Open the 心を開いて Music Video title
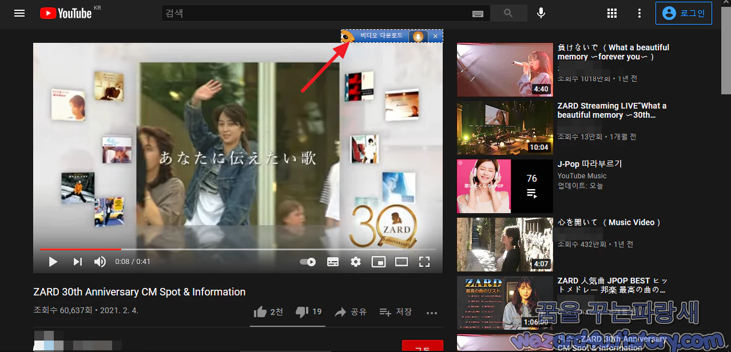 [610, 222]
